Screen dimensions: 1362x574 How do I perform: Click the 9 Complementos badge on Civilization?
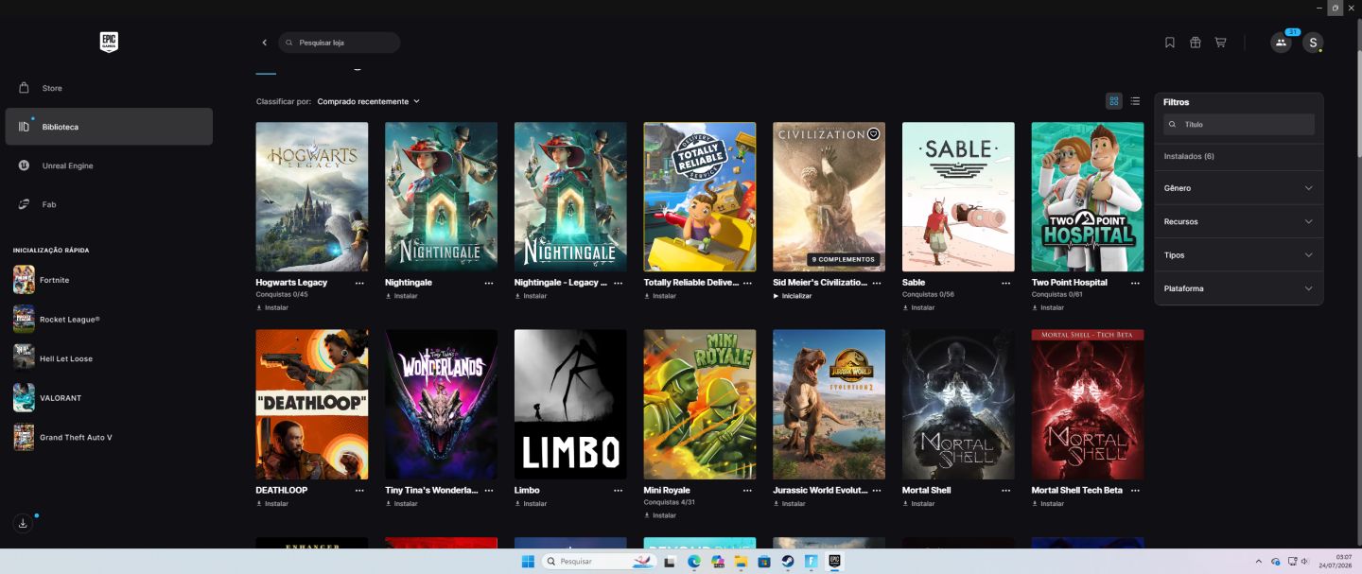click(843, 259)
